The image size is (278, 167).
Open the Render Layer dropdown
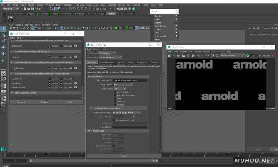pyautogui.click(x=107, y=53)
